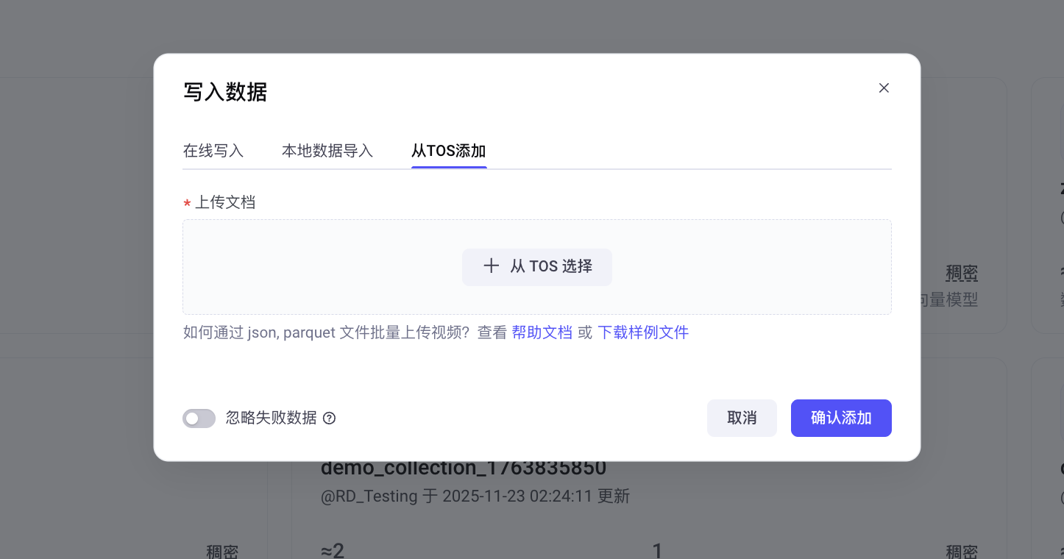The width and height of the screenshot is (1064, 559).
Task: Click 稠密 label above 向量模型 text
Action: tap(962, 274)
